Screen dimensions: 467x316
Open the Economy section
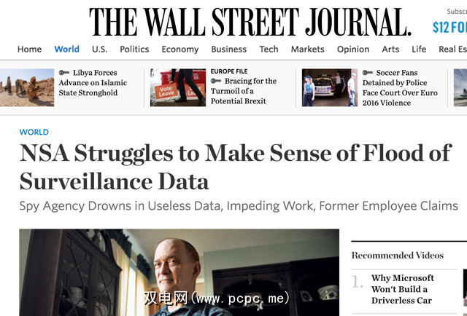180,49
